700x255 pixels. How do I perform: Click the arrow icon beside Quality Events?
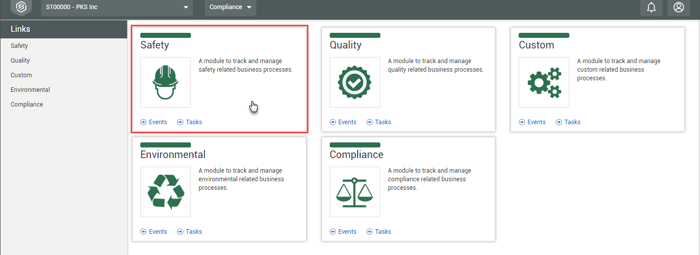[333, 122]
